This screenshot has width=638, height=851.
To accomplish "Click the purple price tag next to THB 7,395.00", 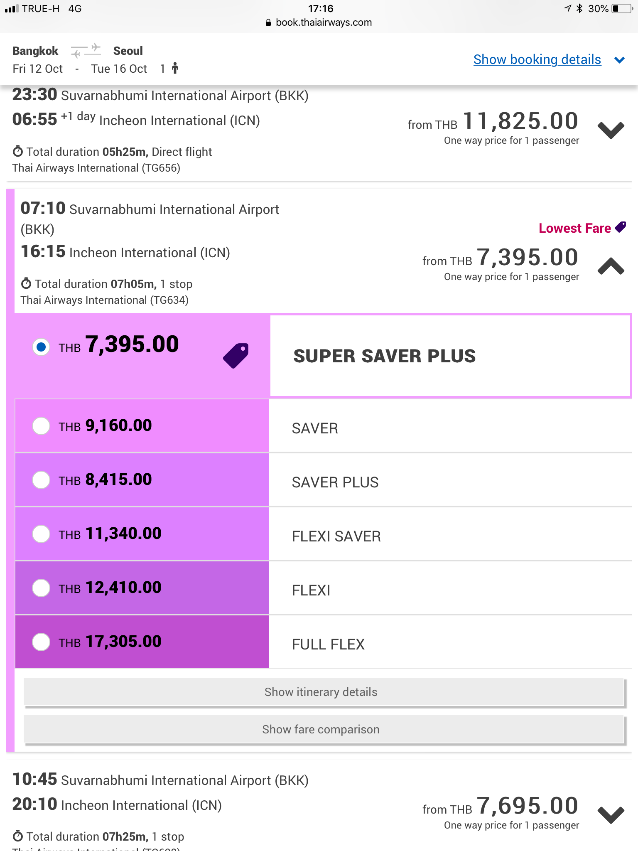I will (236, 355).
